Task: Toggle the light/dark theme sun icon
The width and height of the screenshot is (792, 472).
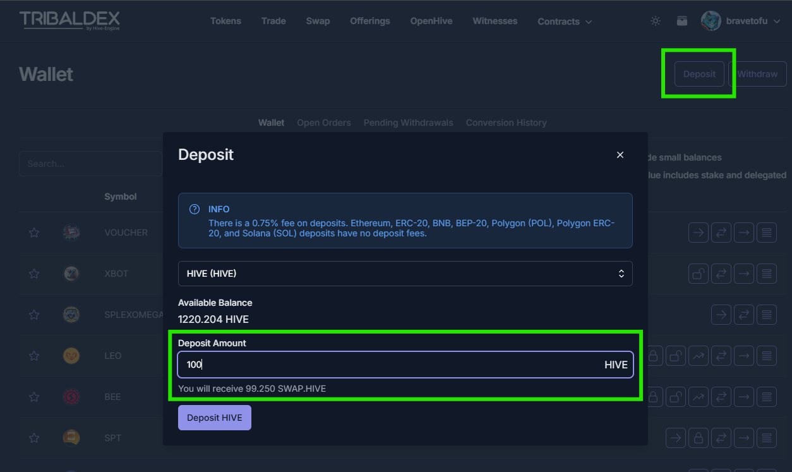Action: pyautogui.click(x=656, y=21)
